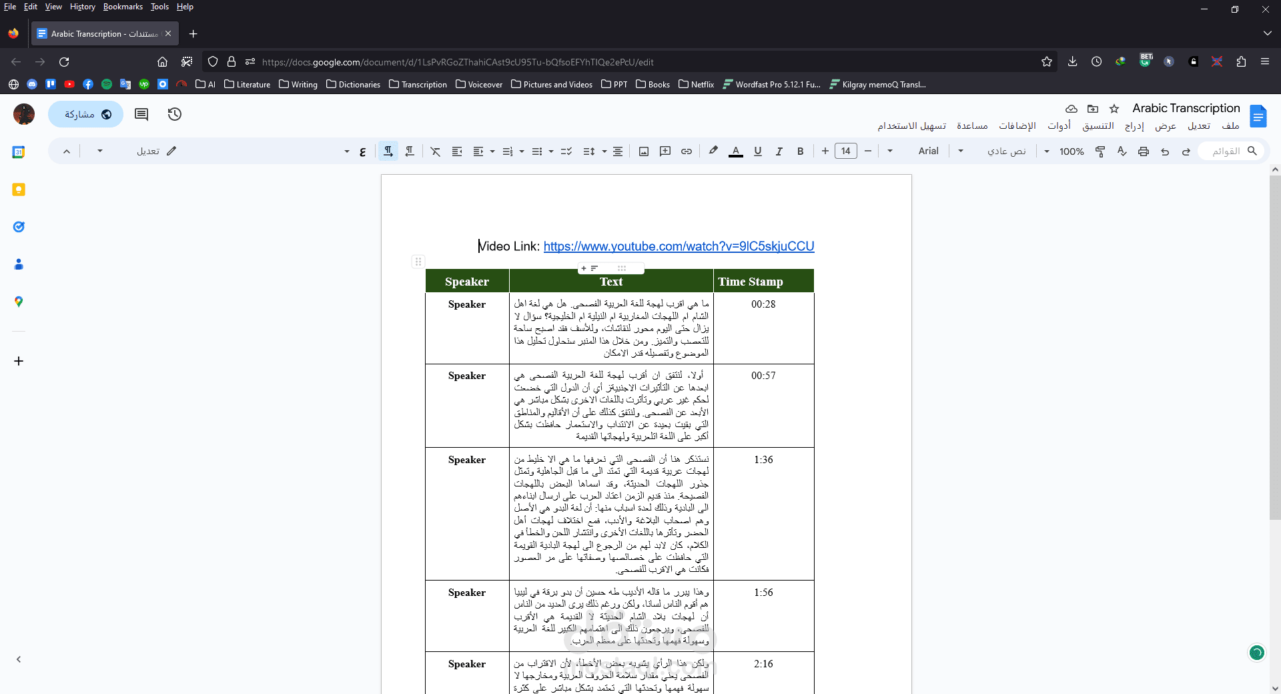Image resolution: width=1281 pixels, height=694 pixels.
Task: Toggle the highlighted right-to-left paragraph direction button
Action: point(388,151)
